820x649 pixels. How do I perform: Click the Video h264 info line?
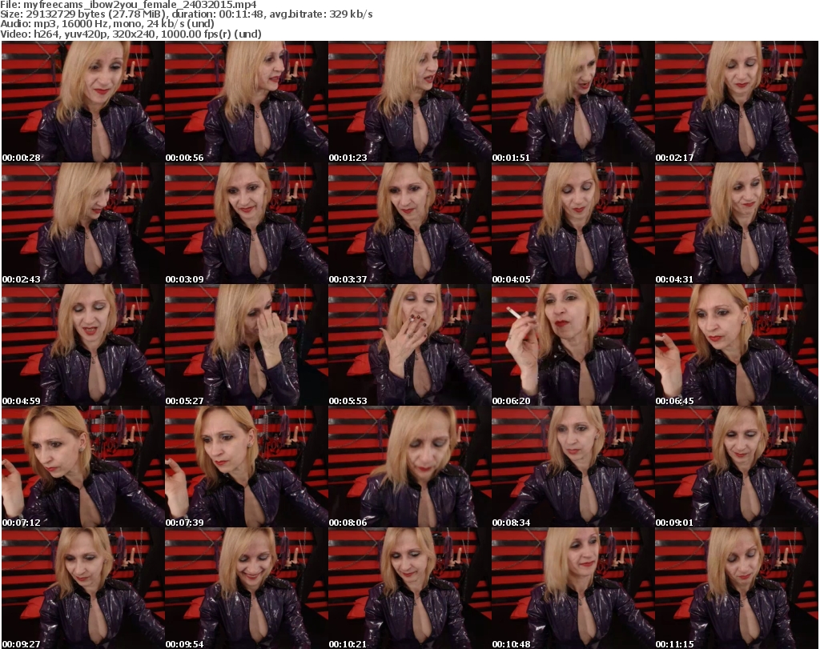(x=131, y=34)
